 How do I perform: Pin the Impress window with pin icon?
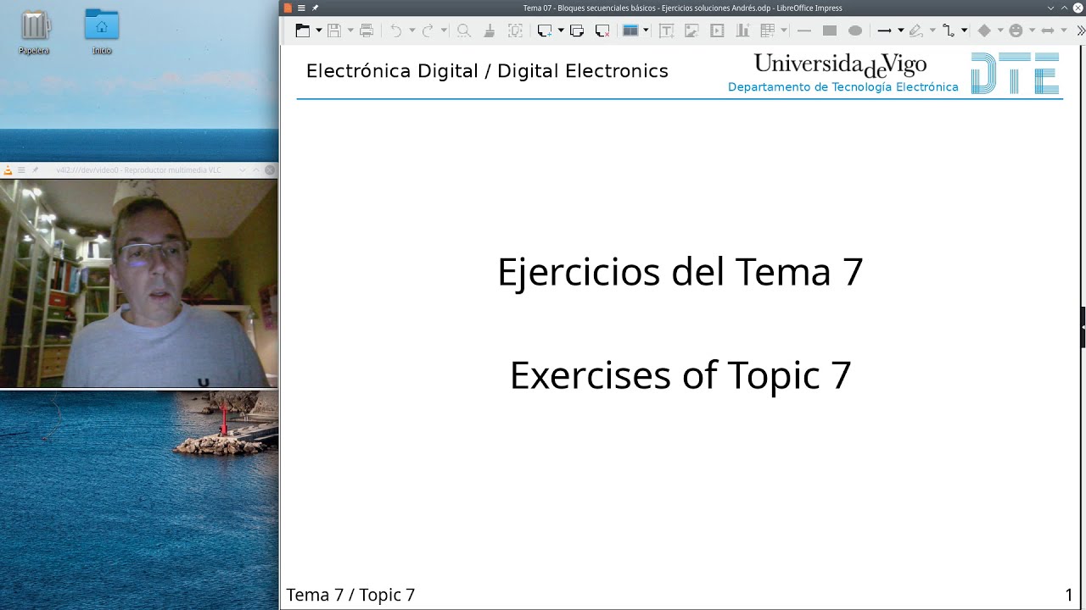click(316, 8)
